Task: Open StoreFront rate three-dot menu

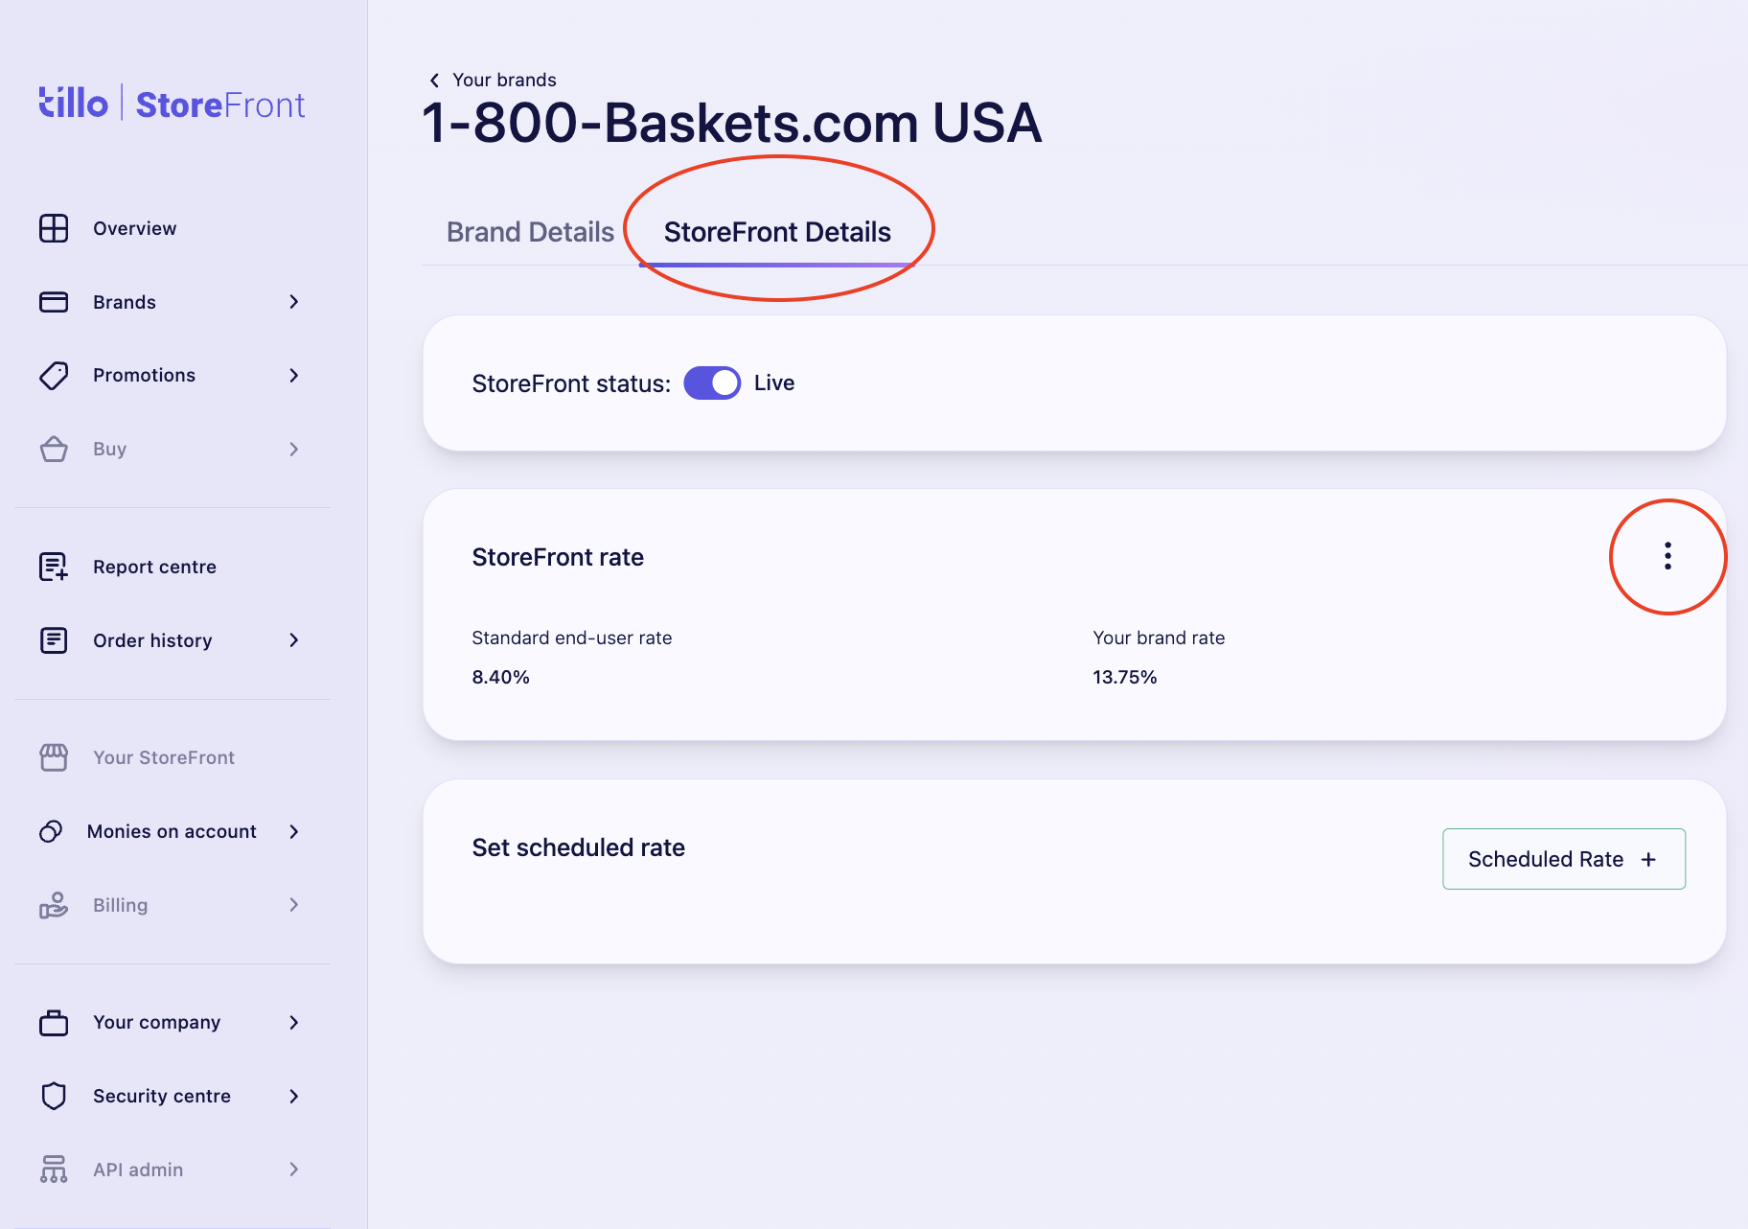Action: pyautogui.click(x=1667, y=556)
